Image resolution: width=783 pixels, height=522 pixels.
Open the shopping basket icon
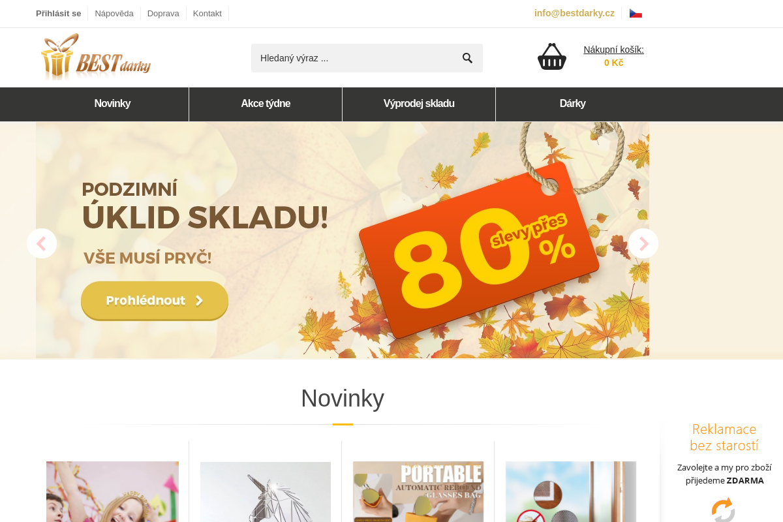[x=552, y=57]
